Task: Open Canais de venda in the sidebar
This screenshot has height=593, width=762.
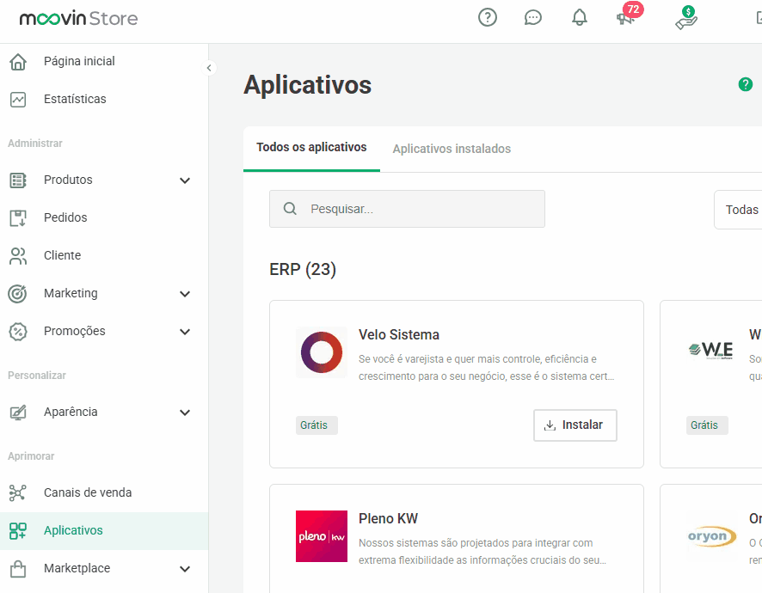Action: click(88, 492)
